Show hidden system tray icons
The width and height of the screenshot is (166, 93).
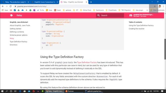tap(142, 91)
